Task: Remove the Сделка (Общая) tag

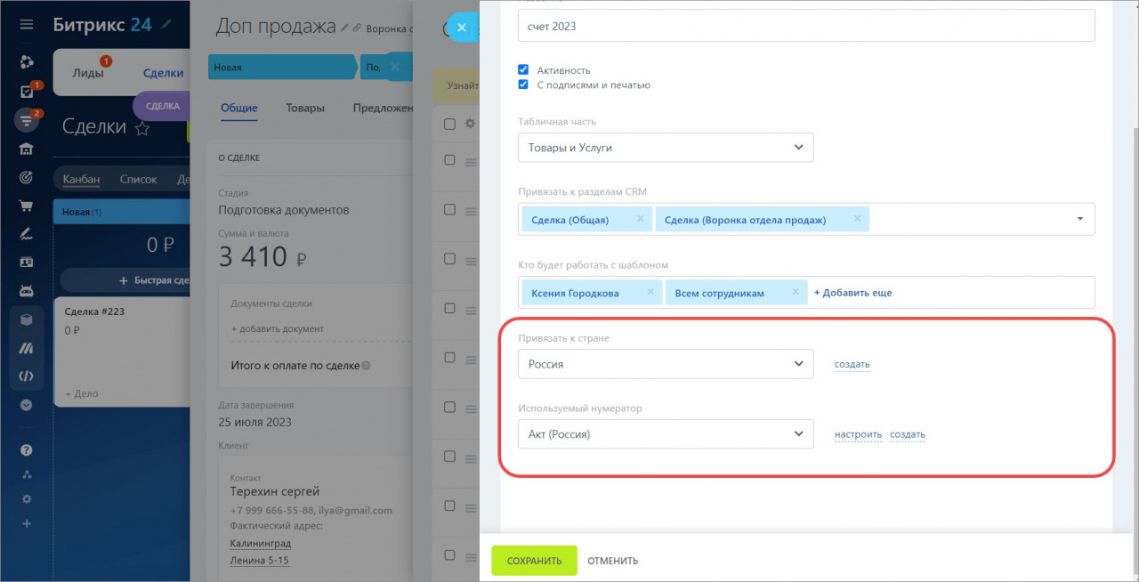Action: coord(641,219)
